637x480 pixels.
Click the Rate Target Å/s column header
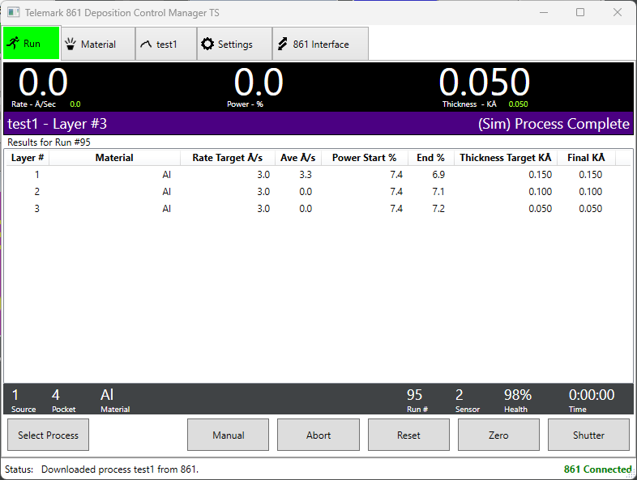tap(228, 158)
